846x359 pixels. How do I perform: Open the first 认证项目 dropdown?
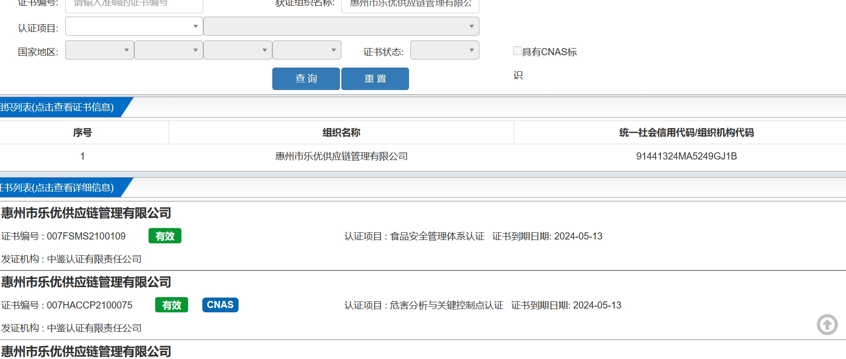click(134, 26)
